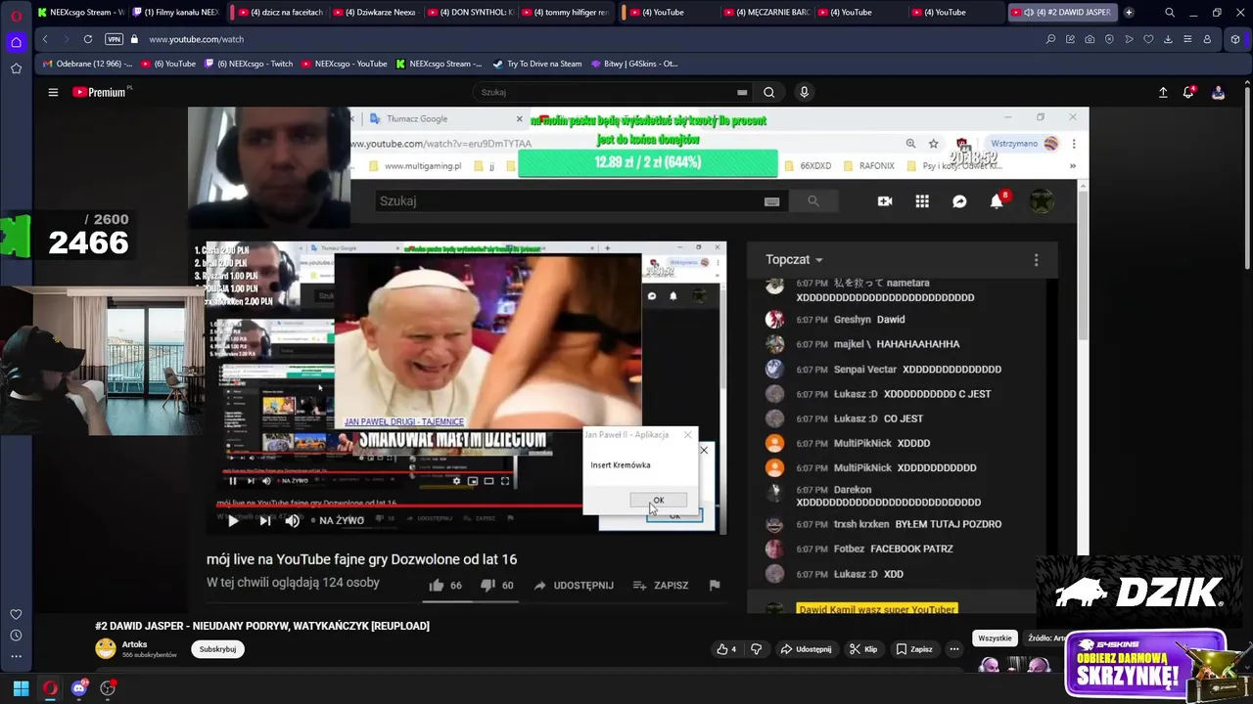Create a clip with the Klip button
Image resolution: width=1253 pixels, height=704 pixels.
[x=863, y=649]
